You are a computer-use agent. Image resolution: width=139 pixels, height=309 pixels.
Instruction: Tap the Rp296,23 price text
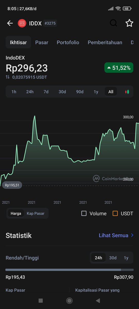point(27,68)
